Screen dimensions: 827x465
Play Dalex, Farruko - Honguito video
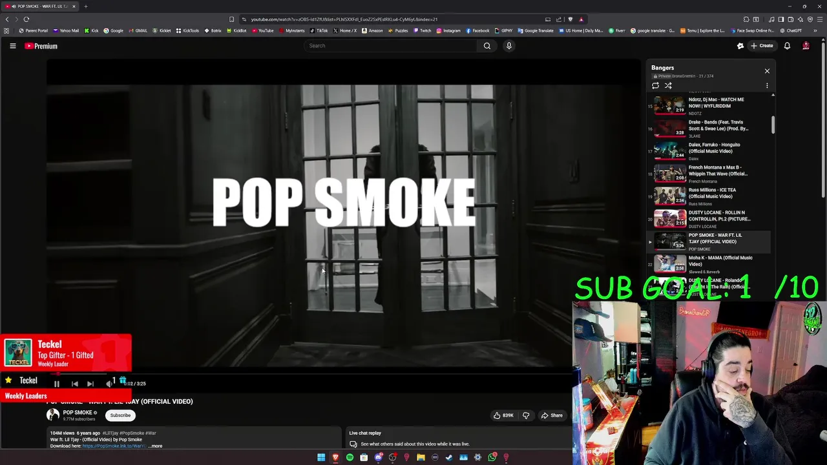click(x=709, y=151)
